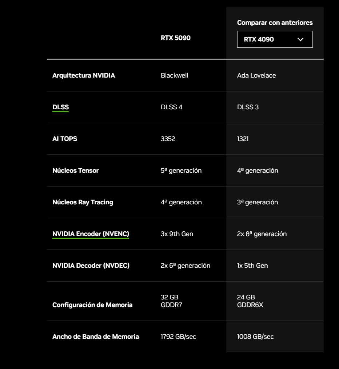This screenshot has width=339, height=369.
Task: Select the Ancho de Banda de Memoria label
Action: (96, 337)
